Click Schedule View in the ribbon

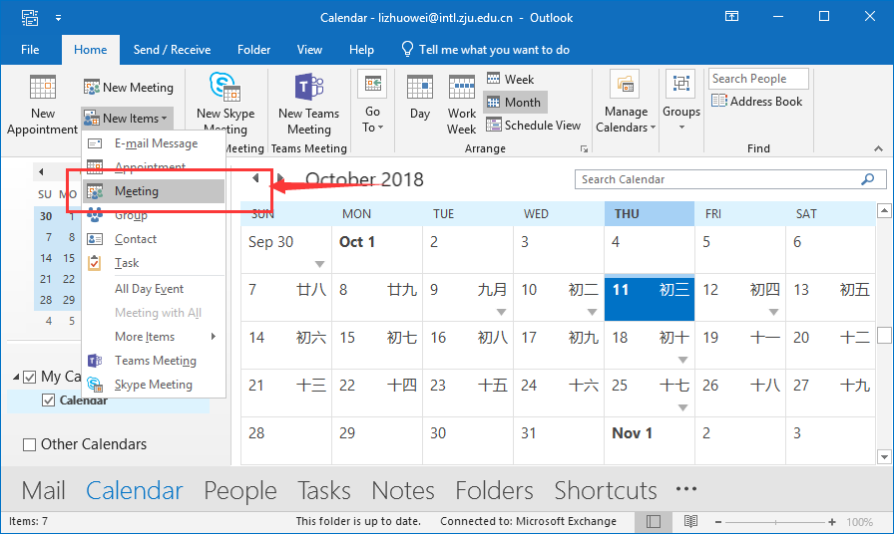533,125
